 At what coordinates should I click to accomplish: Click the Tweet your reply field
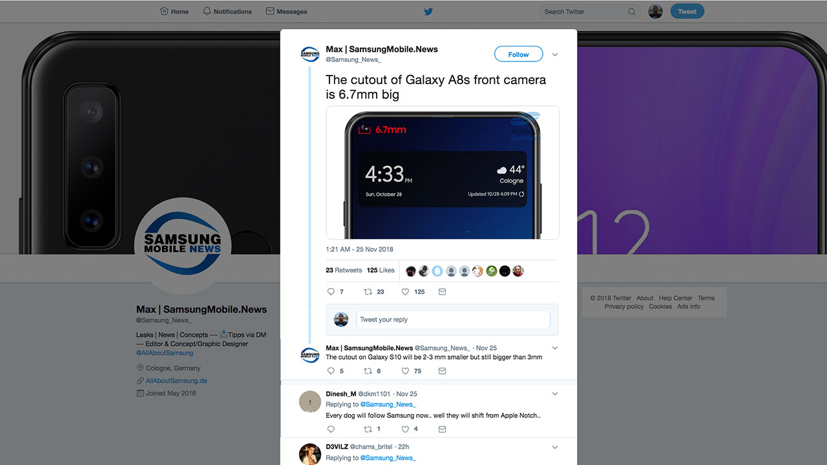click(453, 320)
